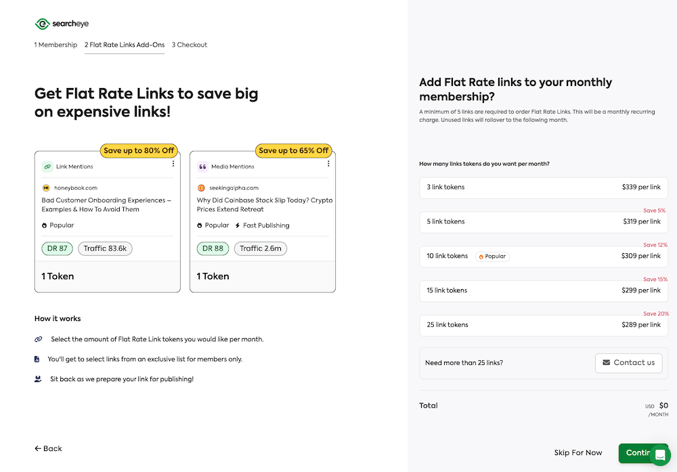Go to the 1 Membership step
The image size is (677, 472).
(56, 45)
